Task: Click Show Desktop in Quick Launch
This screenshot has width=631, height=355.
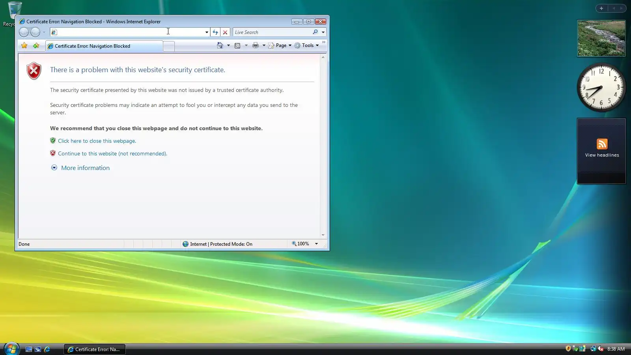Action: pos(29,349)
